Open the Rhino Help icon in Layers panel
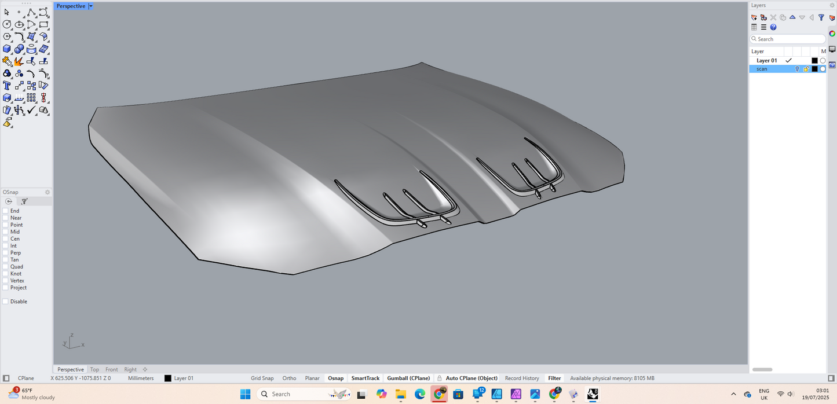This screenshot has width=837, height=404. pos(773,27)
